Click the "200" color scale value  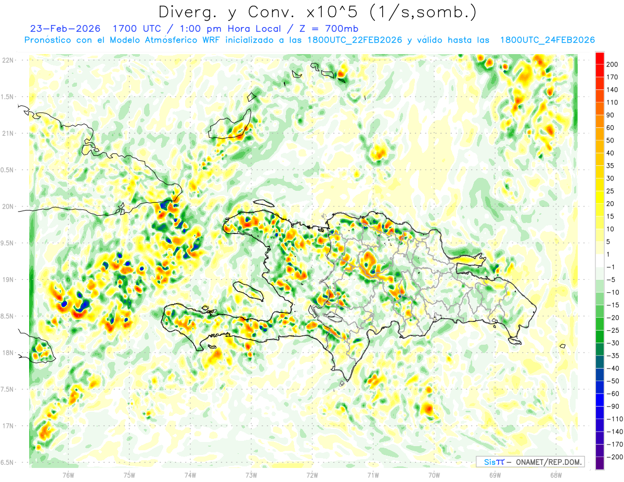tap(613, 64)
